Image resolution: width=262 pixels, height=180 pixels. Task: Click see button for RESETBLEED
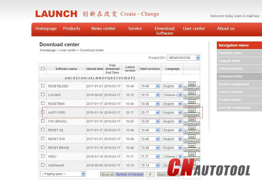click(x=192, y=84)
